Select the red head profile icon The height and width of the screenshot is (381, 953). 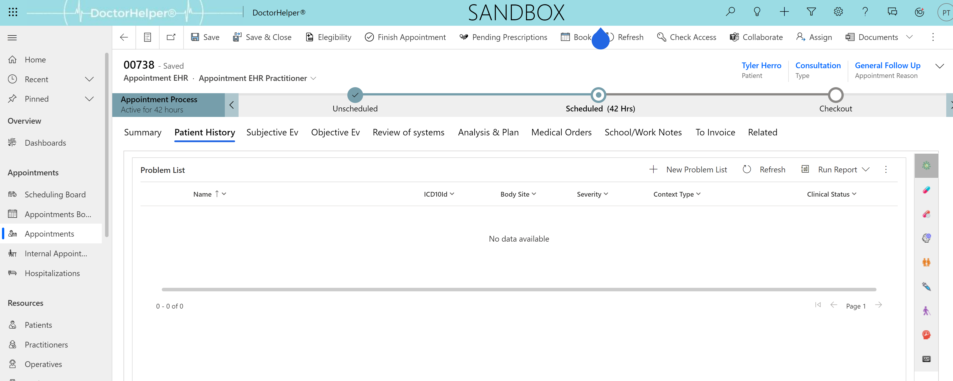[x=926, y=335]
